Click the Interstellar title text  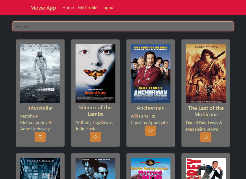[40, 108]
